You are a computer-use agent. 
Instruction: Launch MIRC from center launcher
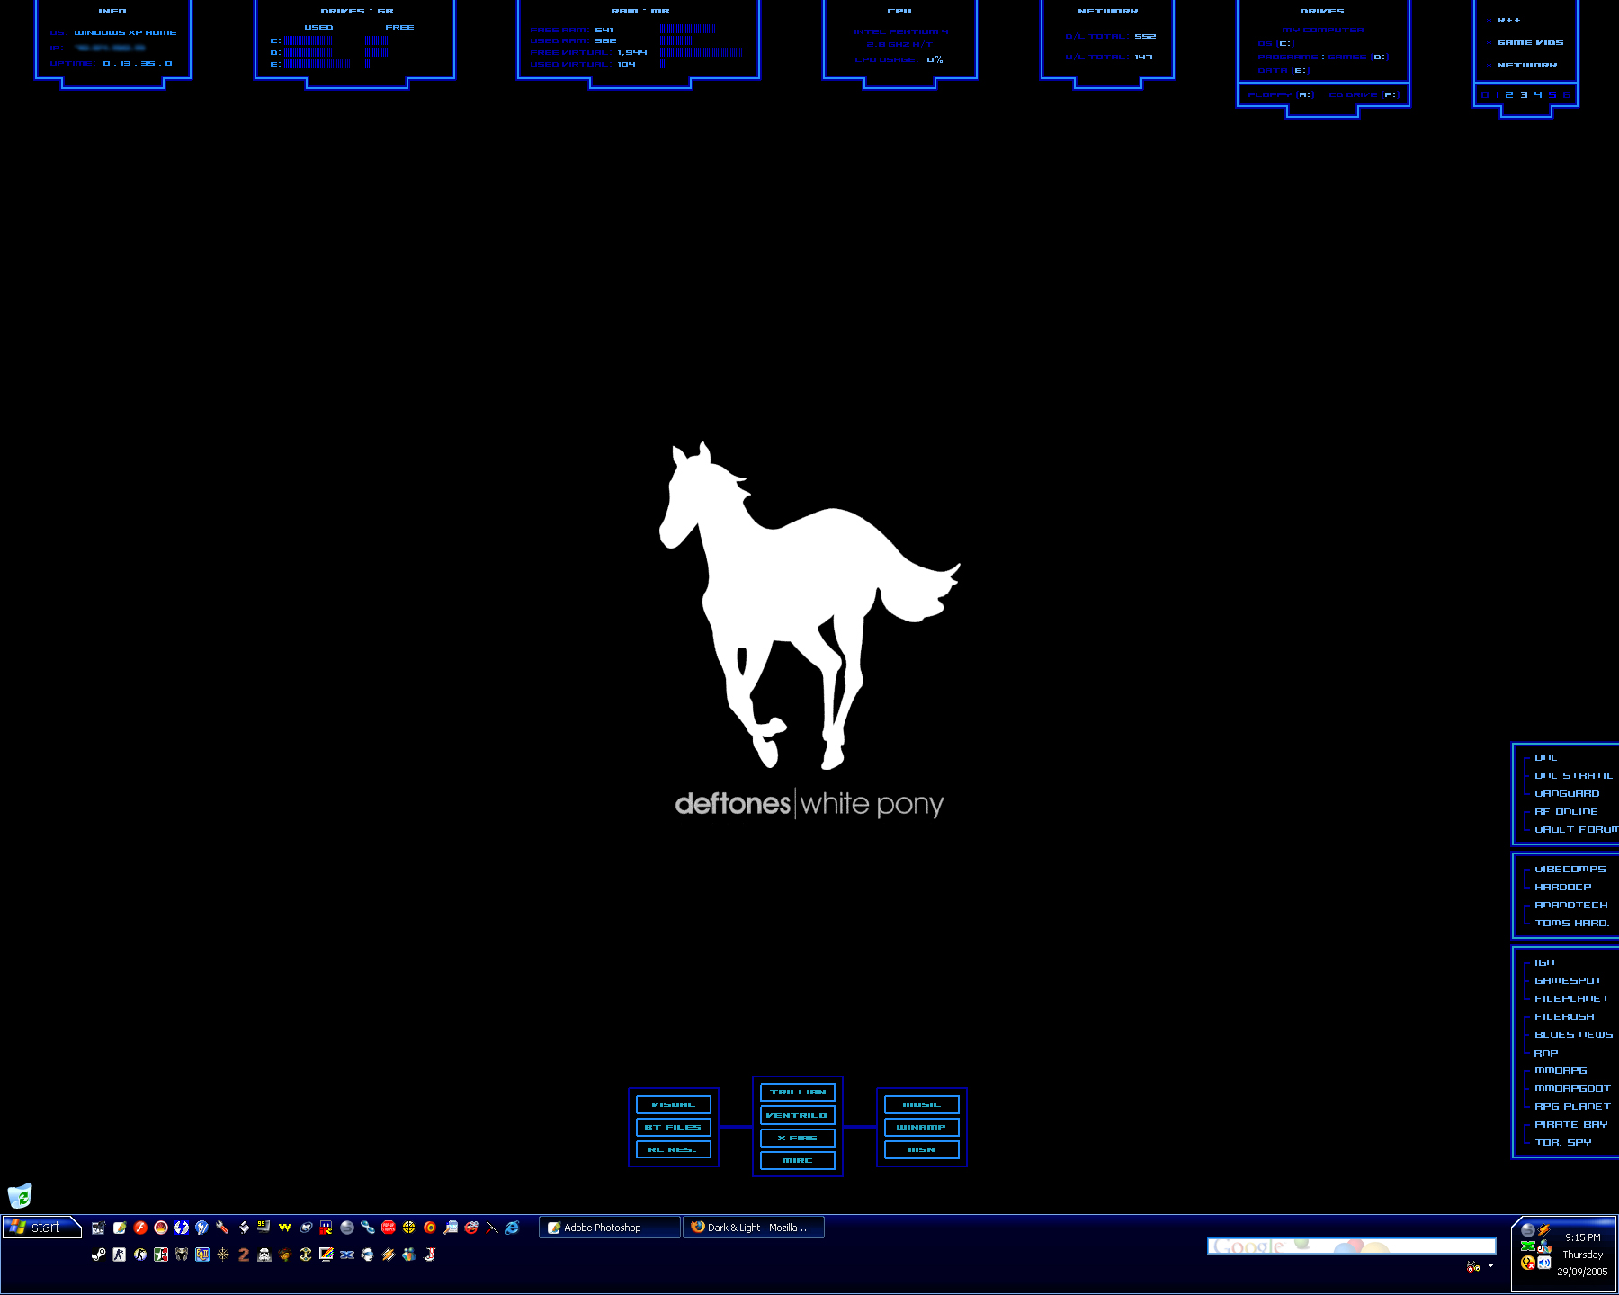tap(798, 1161)
